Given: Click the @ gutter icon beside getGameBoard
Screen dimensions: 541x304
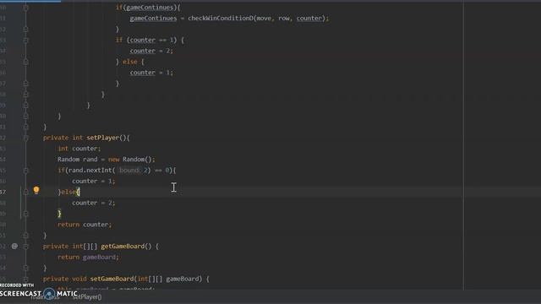Looking at the screenshot, I should tap(14, 246).
